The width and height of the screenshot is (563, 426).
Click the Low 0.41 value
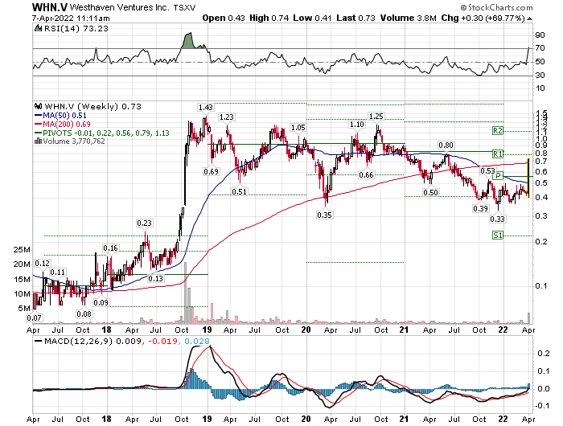tap(312, 18)
